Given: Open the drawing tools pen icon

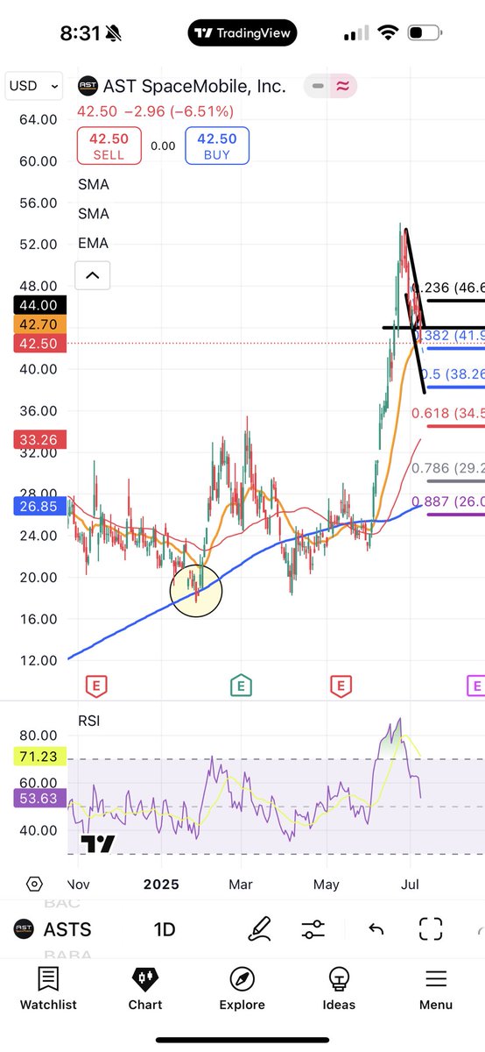Looking at the screenshot, I should [x=259, y=929].
